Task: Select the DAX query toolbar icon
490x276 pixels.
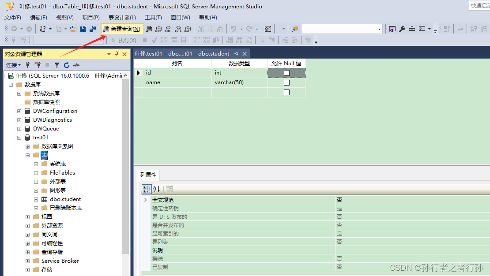Action: click(188, 29)
